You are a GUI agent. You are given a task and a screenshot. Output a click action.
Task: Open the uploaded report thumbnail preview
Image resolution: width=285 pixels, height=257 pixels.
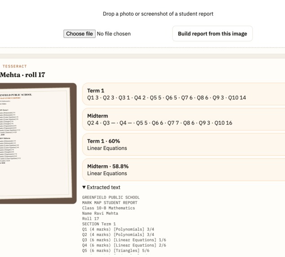pyautogui.click(x=37, y=143)
